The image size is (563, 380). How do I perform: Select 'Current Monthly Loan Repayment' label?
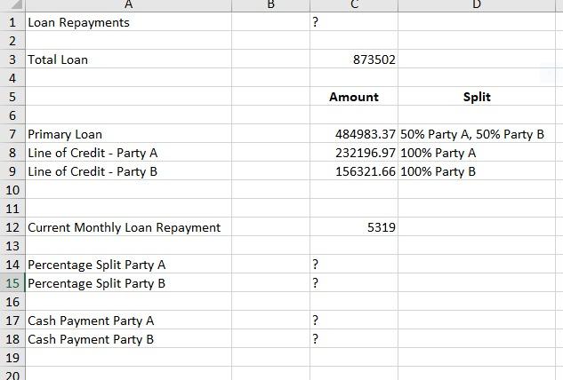125,227
